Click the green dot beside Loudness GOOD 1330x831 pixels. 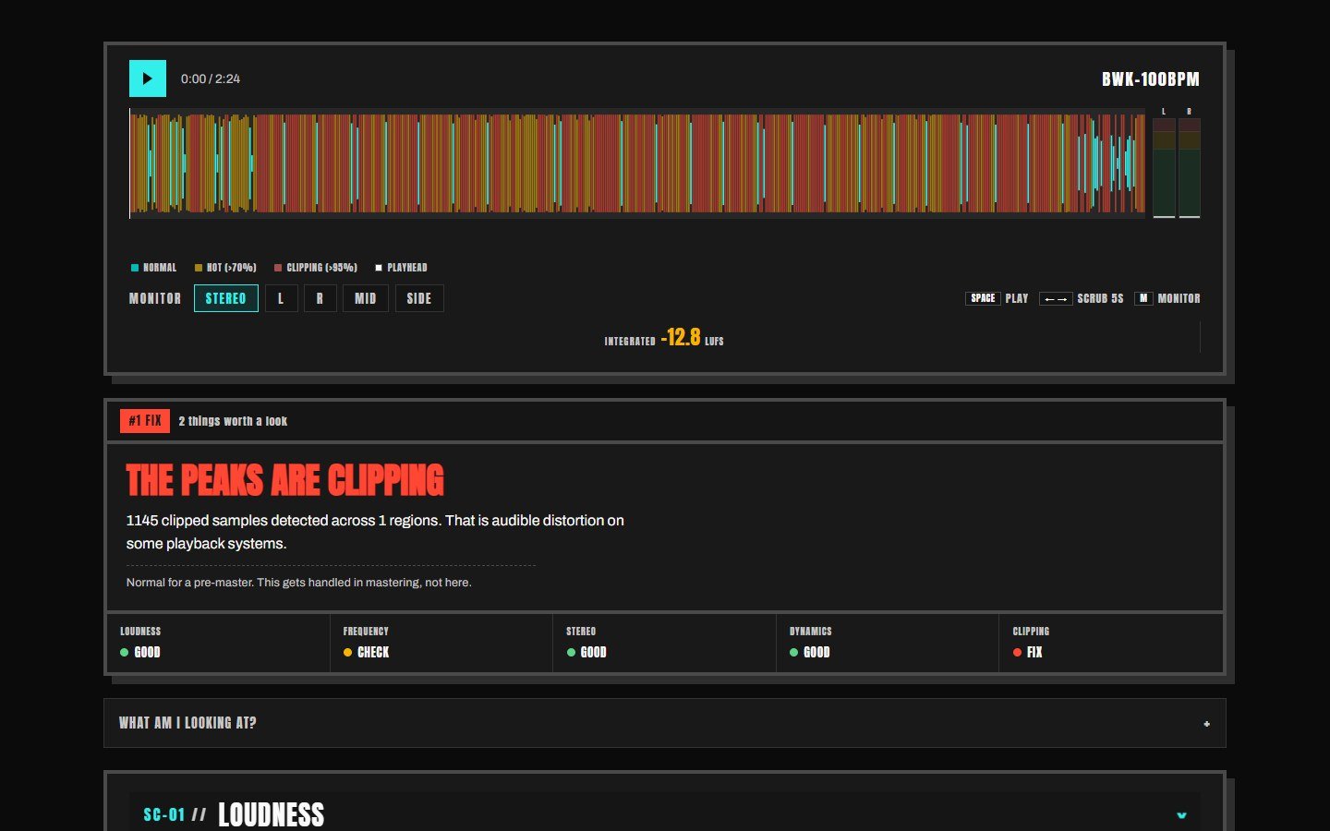point(125,653)
